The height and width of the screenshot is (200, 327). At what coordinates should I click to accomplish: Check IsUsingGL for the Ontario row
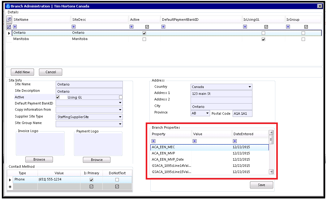coord(263,33)
